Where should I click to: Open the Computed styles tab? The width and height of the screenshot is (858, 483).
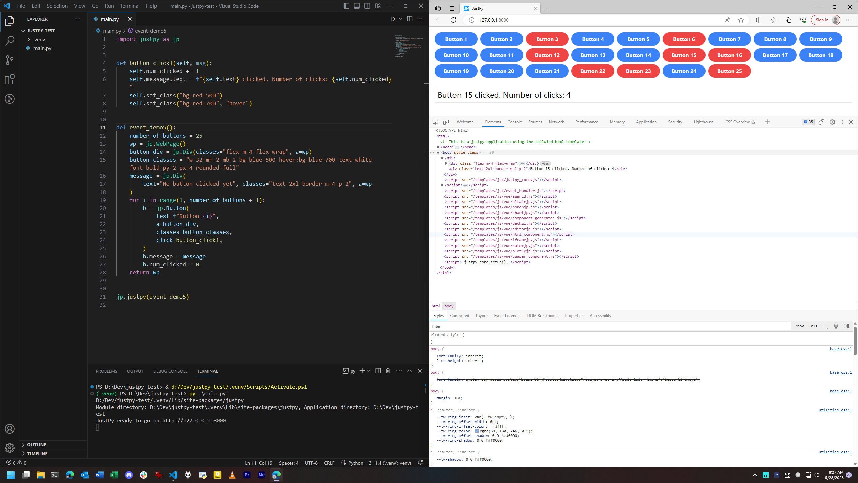coord(459,316)
